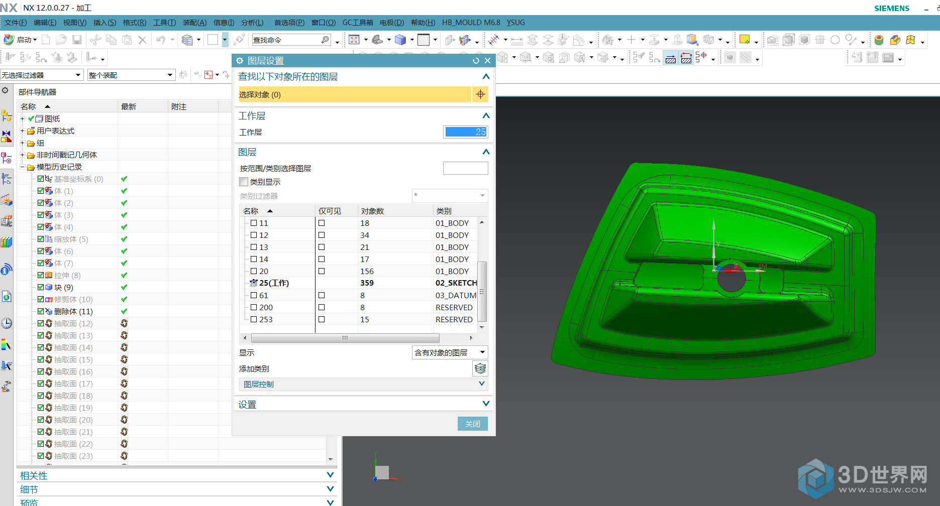The width and height of the screenshot is (940, 506).
Task: Expand the 图层控制 section
Action: coord(363,384)
